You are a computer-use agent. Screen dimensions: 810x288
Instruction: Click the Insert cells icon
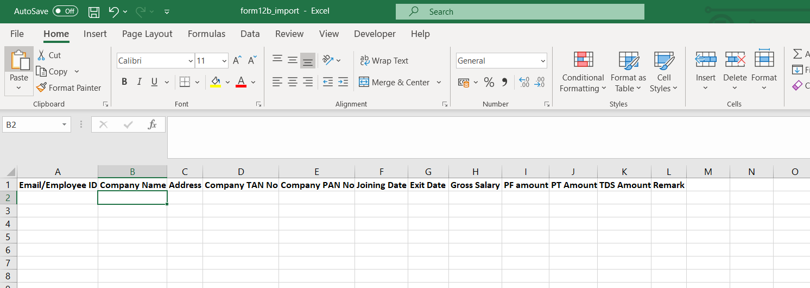pyautogui.click(x=706, y=59)
